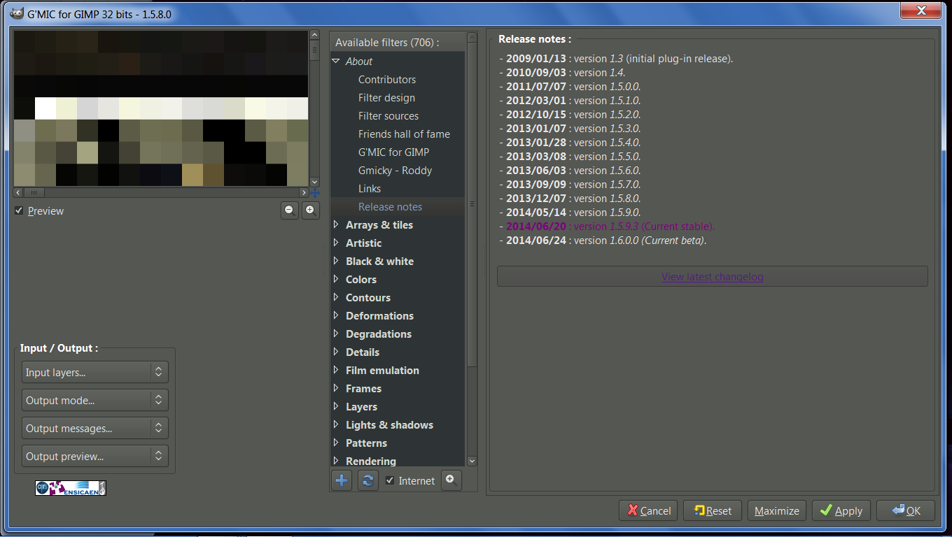Click the 2013/12/07 version 1.5.8.0 line

(x=570, y=199)
